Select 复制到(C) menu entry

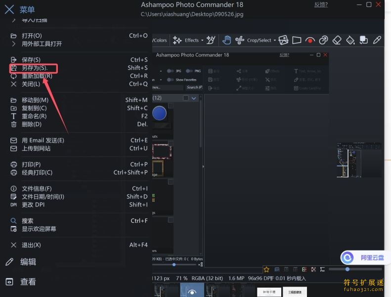pyautogui.click(x=79, y=108)
